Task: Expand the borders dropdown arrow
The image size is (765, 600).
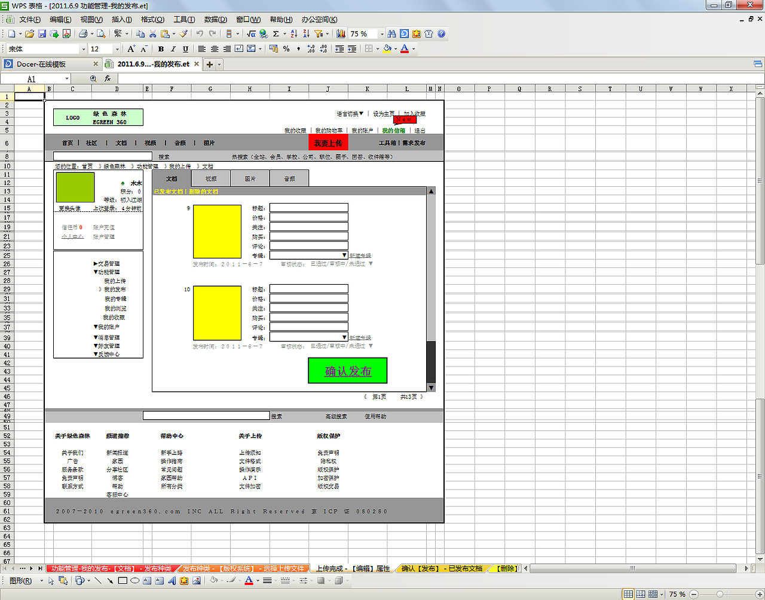Action: point(378,49)
